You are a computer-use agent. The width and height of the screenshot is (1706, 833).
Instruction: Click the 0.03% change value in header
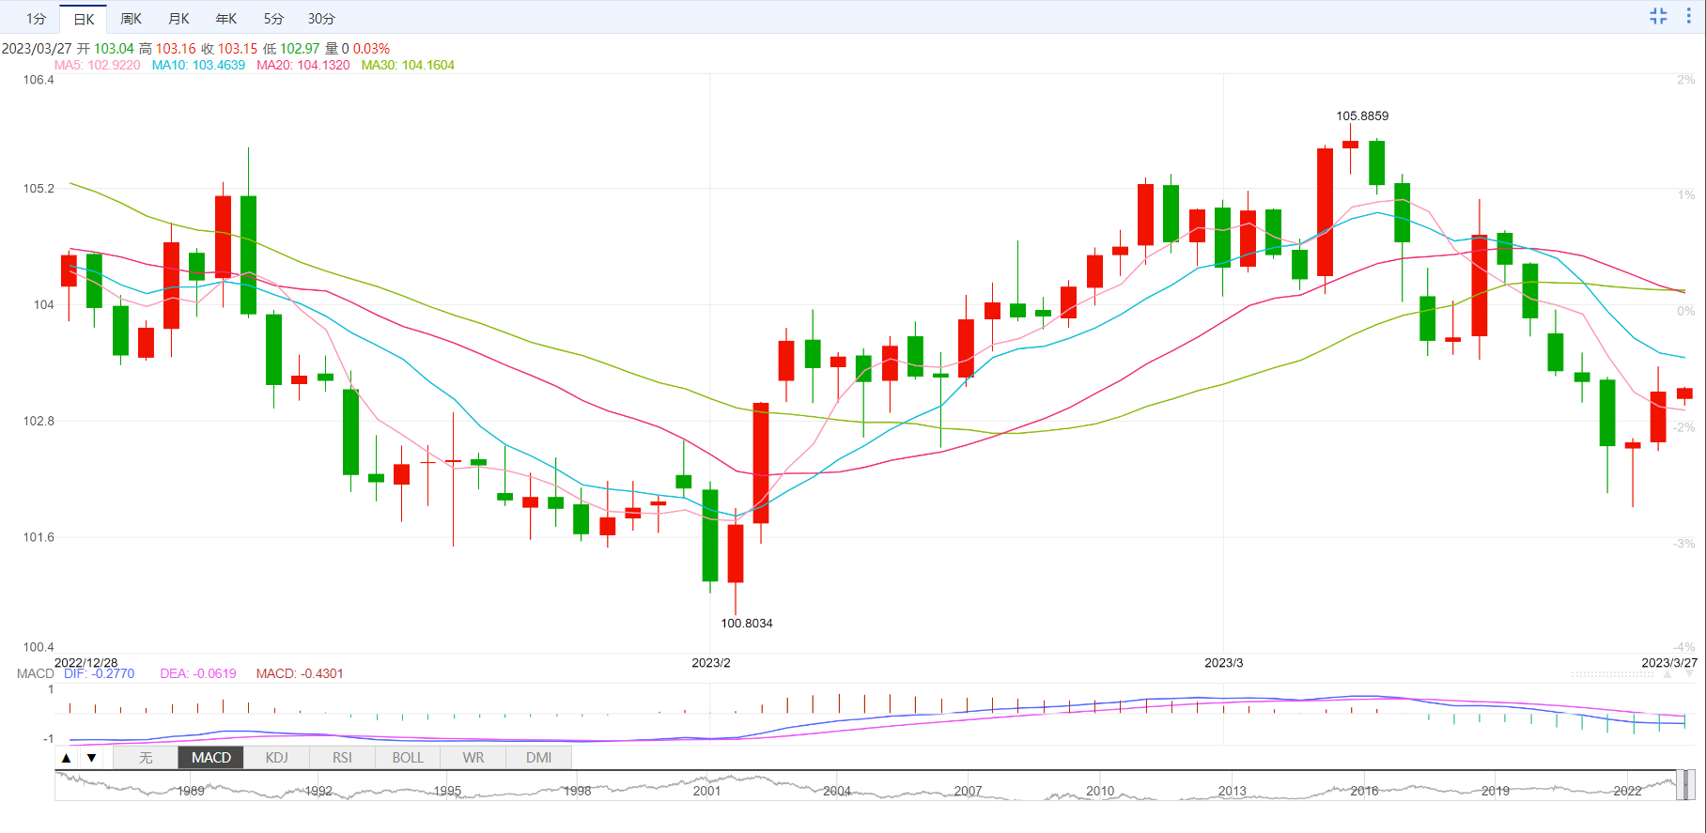coord(371,48)
